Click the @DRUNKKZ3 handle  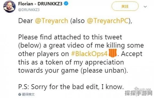[x=29, y=10]
